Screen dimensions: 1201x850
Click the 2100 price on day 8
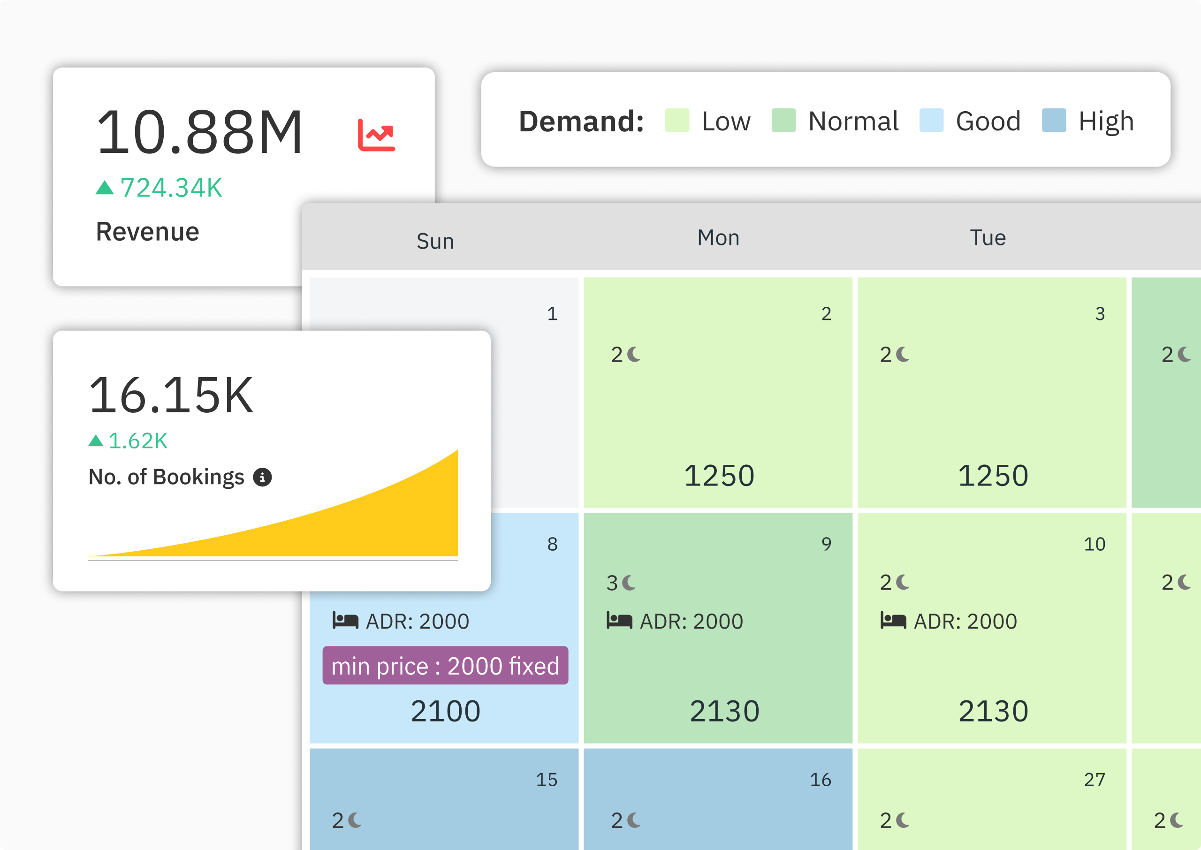[x=445, y=710]
